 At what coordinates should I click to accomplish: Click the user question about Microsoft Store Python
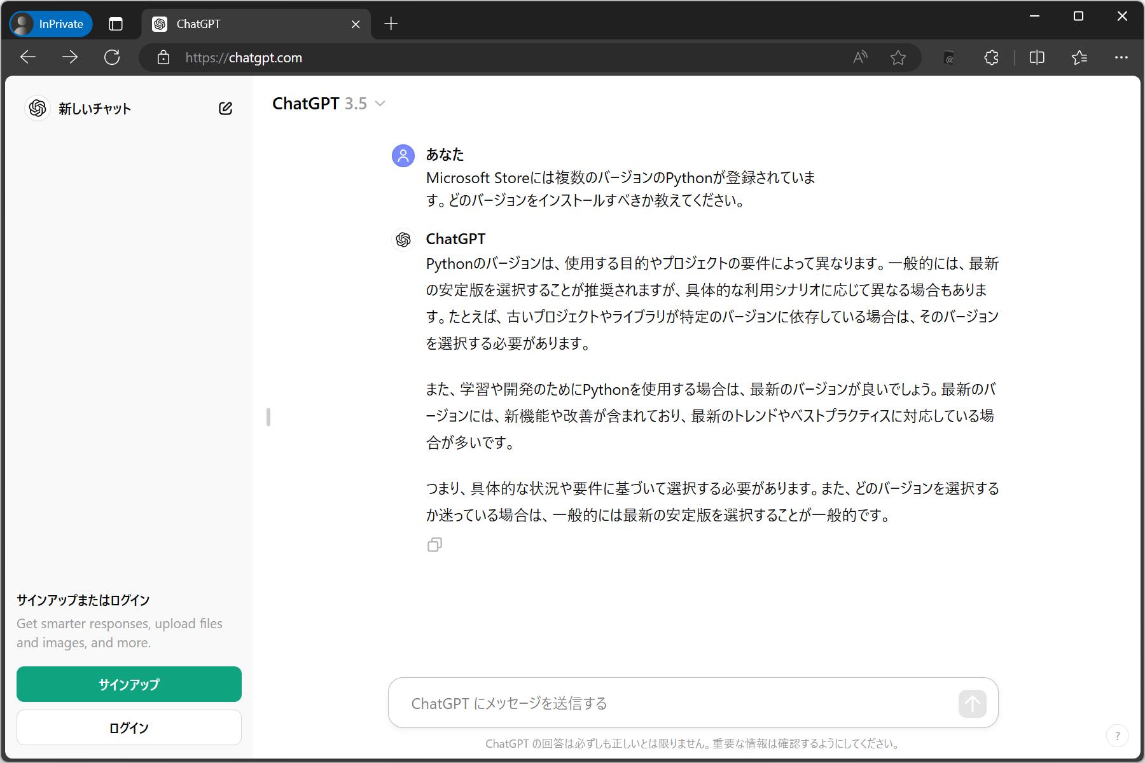[620, 189]
